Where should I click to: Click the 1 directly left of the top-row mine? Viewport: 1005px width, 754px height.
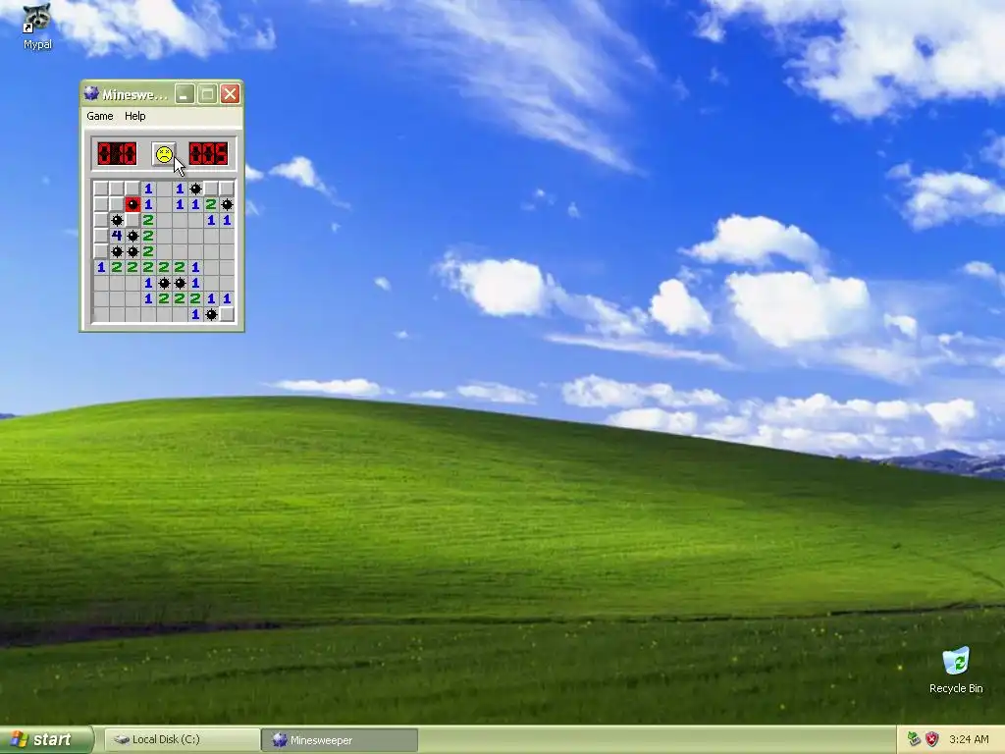[181, 188]
